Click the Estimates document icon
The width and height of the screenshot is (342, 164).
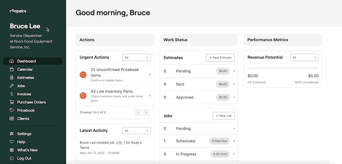coord(12,78)
